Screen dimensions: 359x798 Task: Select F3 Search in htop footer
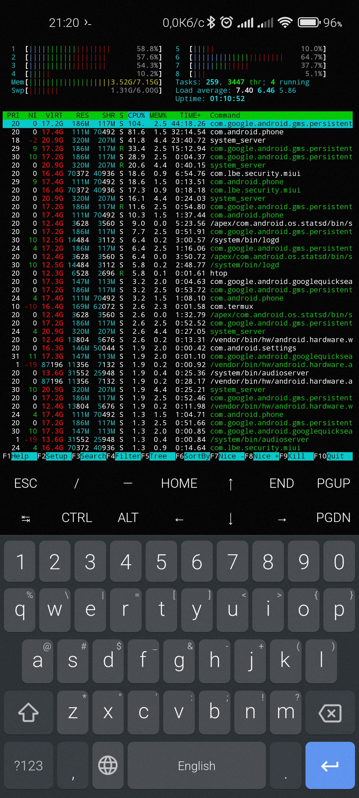(x=89, y=456)
